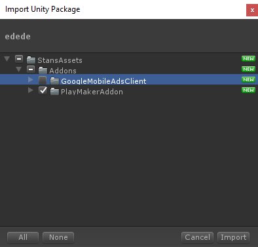Click the NEW badge on StansAssets row
258x247 pixels.
point(248,58)
